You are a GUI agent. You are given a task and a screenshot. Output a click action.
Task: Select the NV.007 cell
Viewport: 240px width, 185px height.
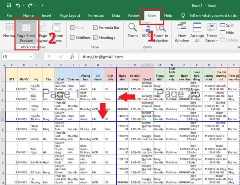coord(24,136)
